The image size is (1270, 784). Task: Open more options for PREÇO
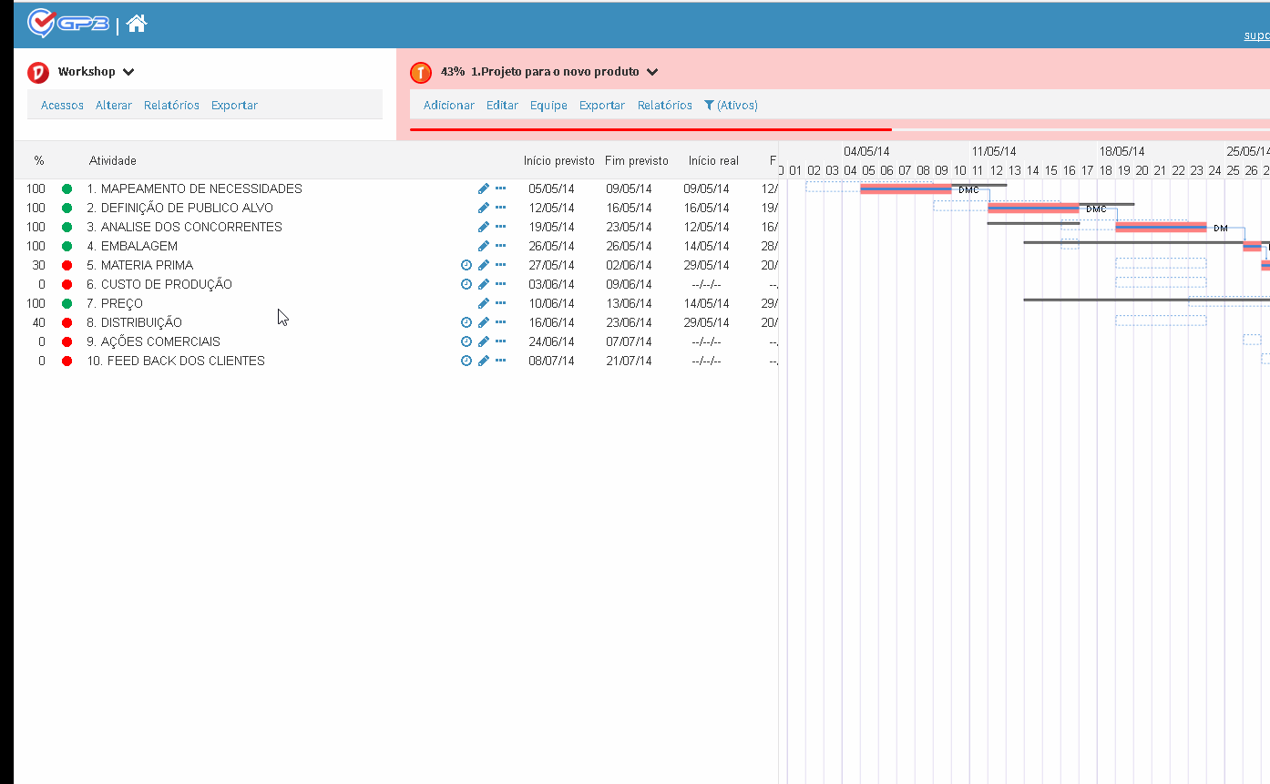coord(500,303)
